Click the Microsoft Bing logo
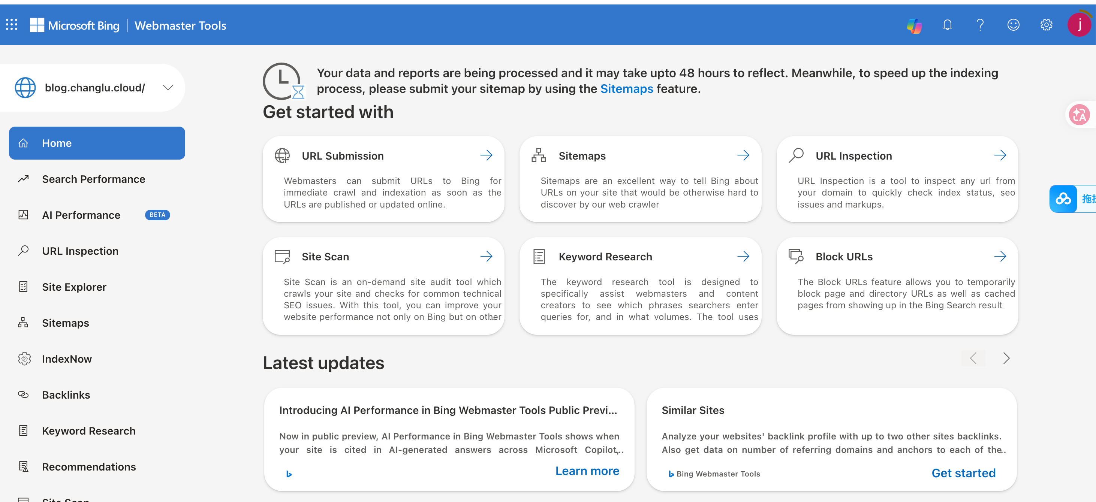 75,25
